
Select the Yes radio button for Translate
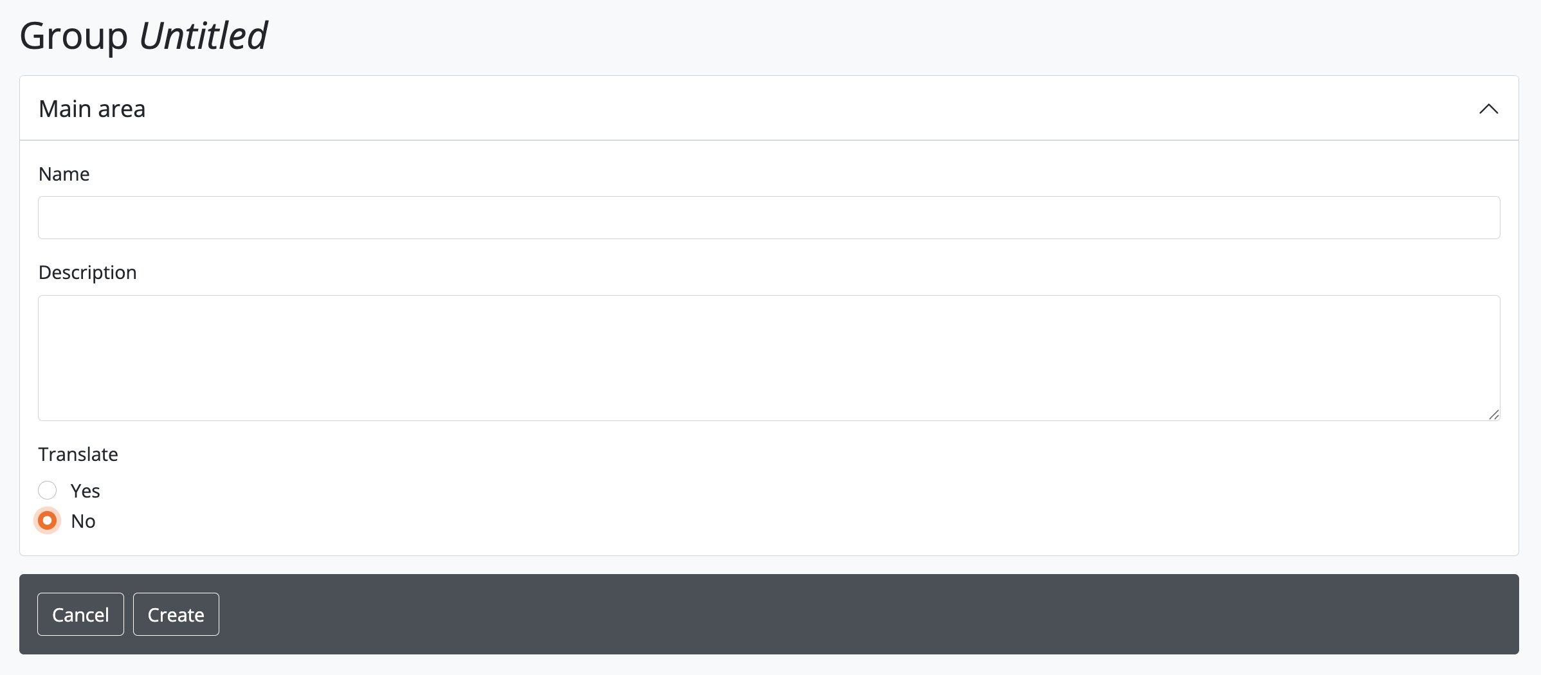[48, 491]
